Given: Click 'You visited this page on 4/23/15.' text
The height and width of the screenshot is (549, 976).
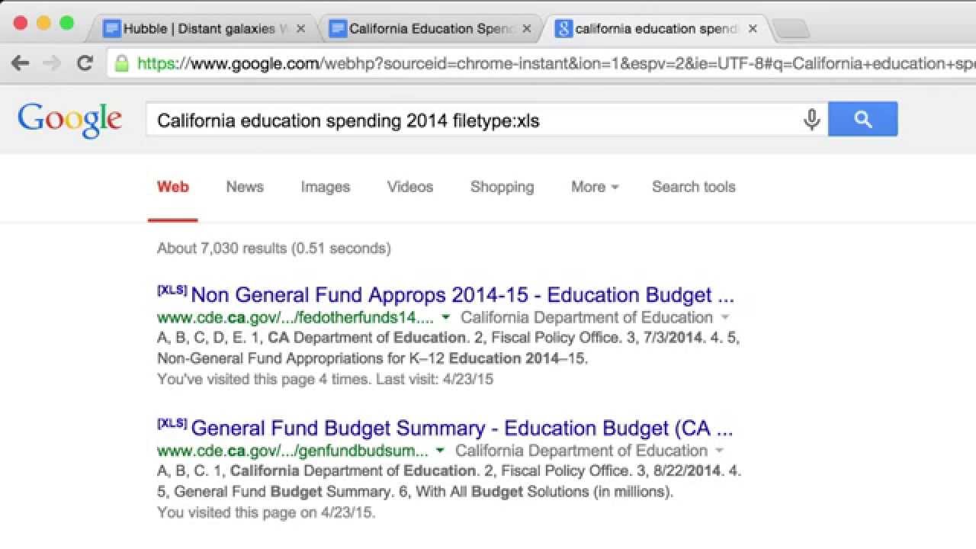Looking at the screenshot, I should point(266,512).
